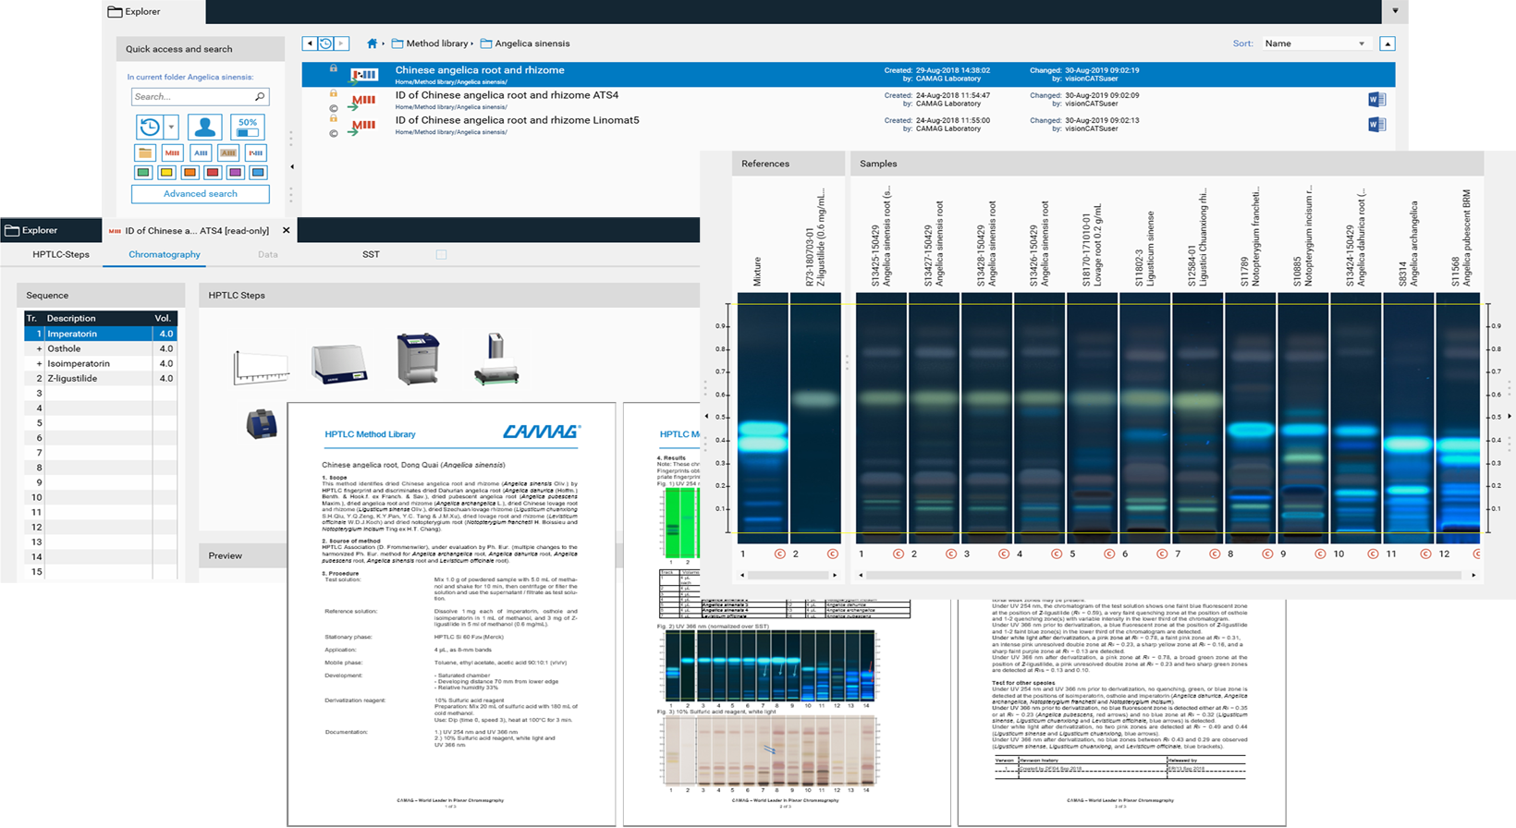Expand Isoimperatorin sub-row plus sign
The width and height of the screenshot is (1516, 828).
point(39,363)
